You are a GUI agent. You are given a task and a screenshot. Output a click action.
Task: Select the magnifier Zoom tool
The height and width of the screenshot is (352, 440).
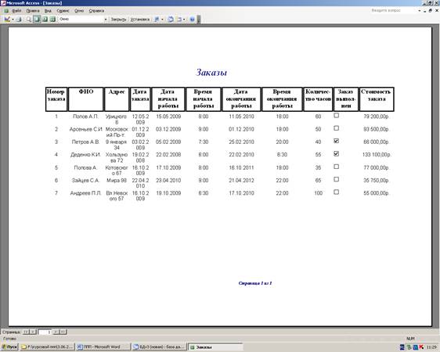[29, 20]
